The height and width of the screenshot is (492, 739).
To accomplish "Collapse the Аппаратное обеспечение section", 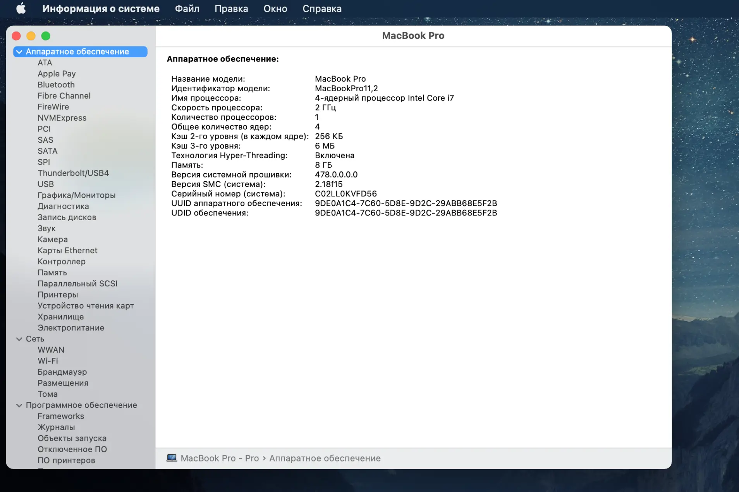I will click(19, 52).
